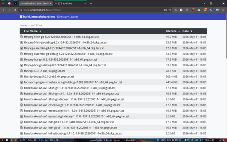Download ffmpeg-hdr-git-8.2 package
This screenshot has width=227, height=142.
pos(61,60)
